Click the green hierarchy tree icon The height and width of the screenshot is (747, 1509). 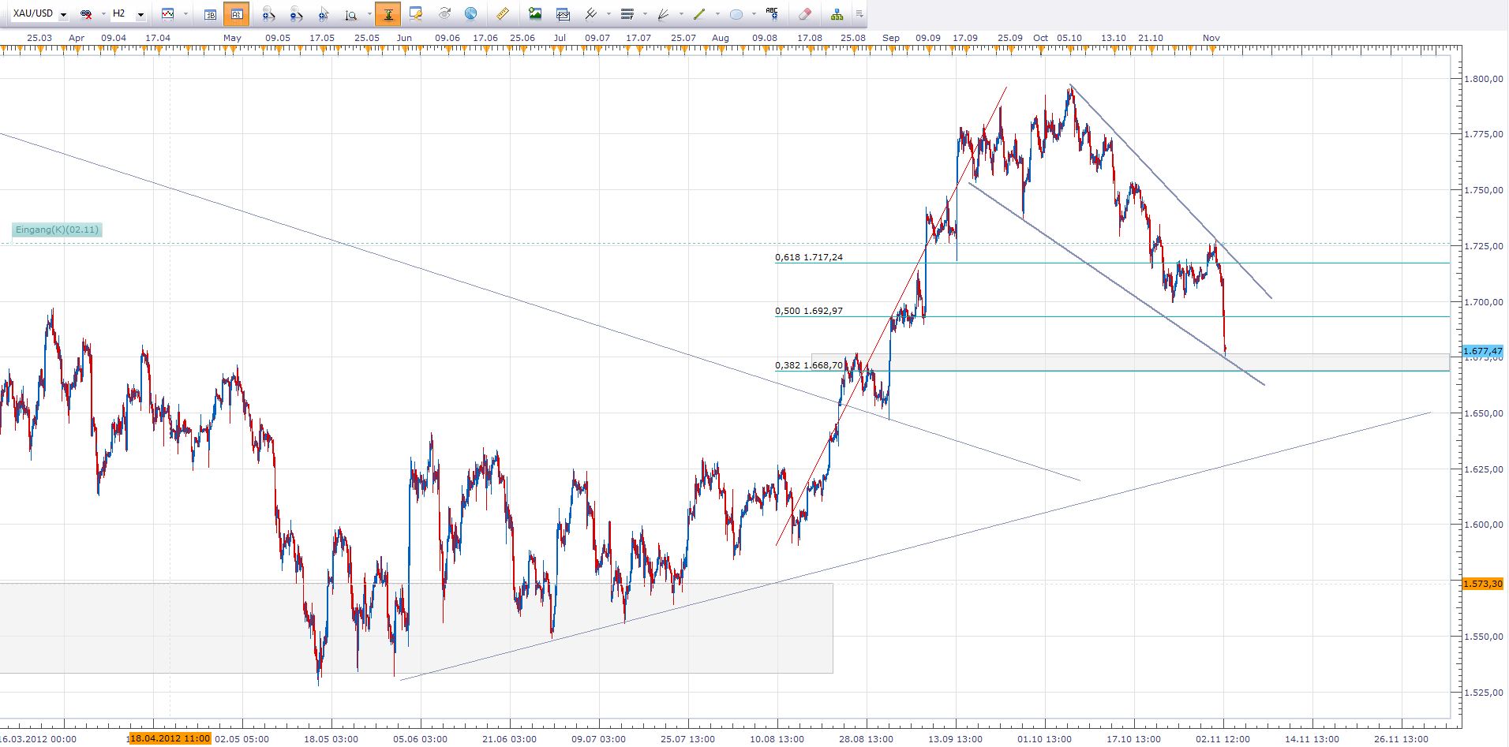(837, 14)
